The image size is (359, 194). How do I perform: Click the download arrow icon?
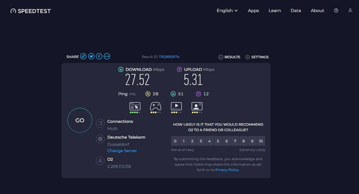(x=121, y=69)
